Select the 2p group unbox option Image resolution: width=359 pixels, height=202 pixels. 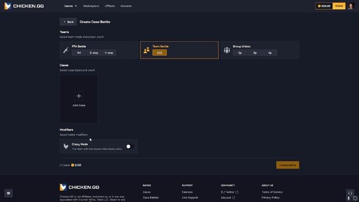pos(240,53)
